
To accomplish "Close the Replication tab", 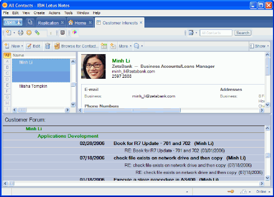I will [62, 23].
